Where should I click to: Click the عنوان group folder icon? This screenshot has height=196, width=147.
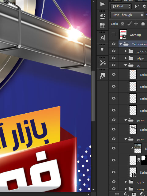coord(131,58)
